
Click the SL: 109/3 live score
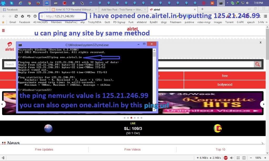click(133, 128)
